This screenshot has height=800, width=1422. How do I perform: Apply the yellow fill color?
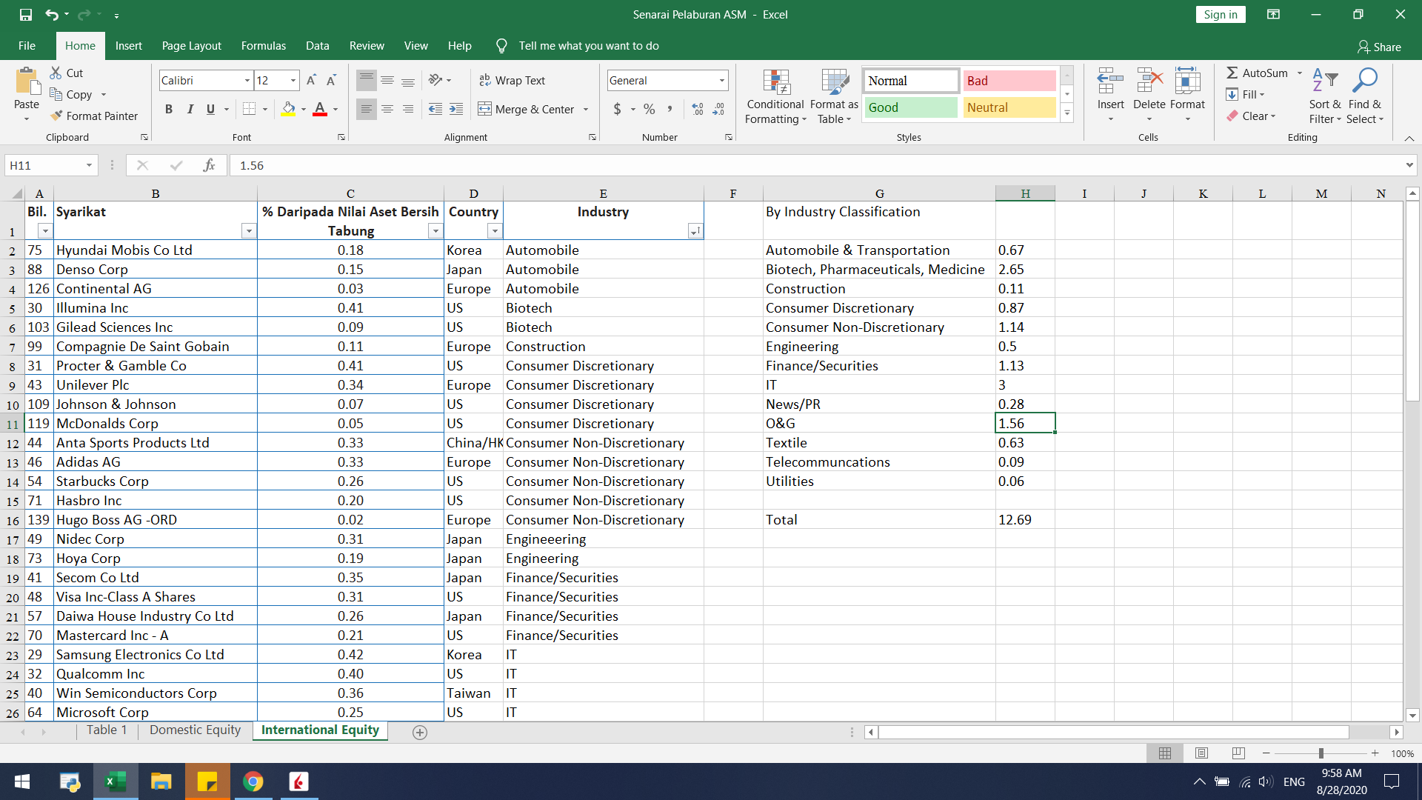coord(289,109)
